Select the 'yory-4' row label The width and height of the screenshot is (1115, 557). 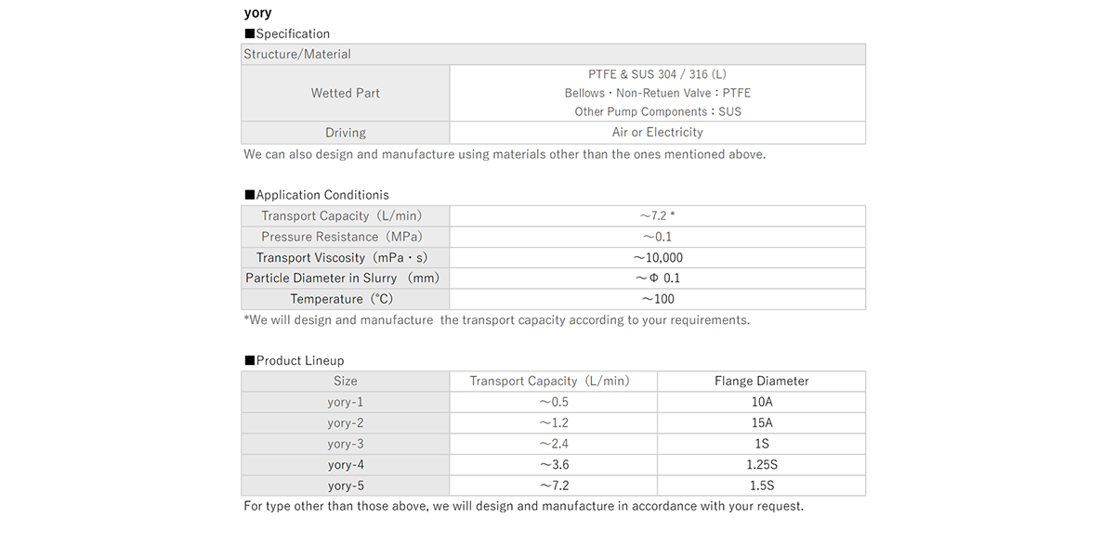point(346,465)
